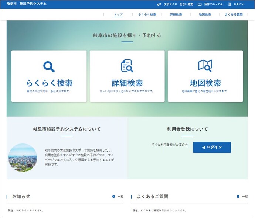Click the circle icon next to よくあるご質問 一覧
Viewport: 255px width, 218px height.
tap(238, 197)
